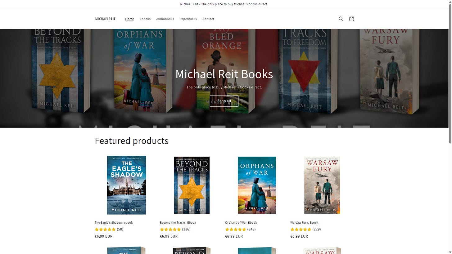
Task: Open the site search icon
Action: point(341,19)
